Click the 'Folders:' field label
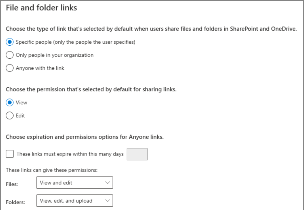 [15, 202]
